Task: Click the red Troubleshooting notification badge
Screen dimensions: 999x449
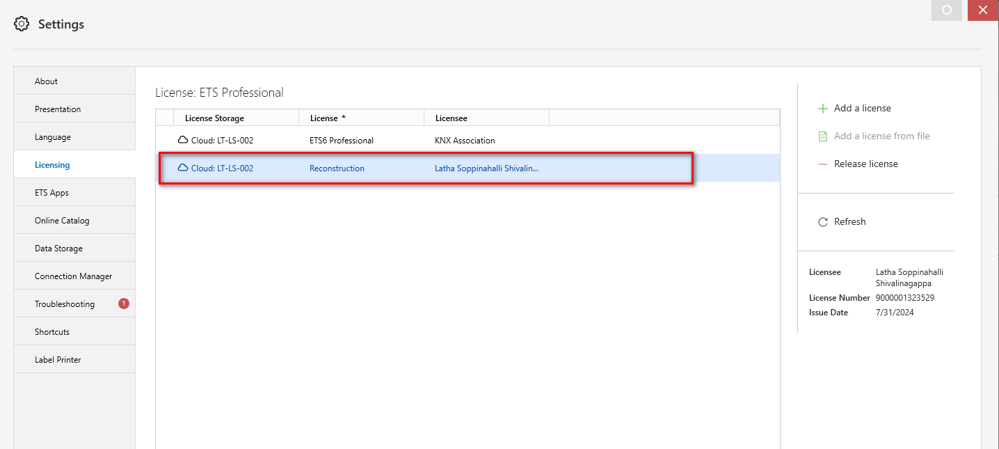Action: tap(124, 304)
